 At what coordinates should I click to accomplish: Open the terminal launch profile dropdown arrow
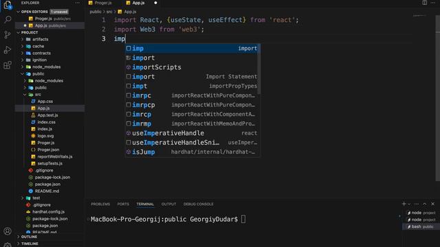coord(409,204)
